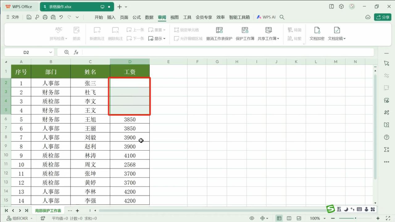The height and width of the screenshot is (222, 395).
Task: Go to the first sheet with navigation arrow
Action: [x=6, y=211]
